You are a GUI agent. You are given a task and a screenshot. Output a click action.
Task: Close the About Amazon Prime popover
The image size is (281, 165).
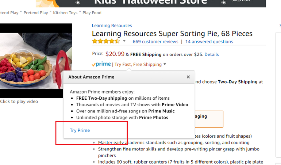coord(188,77)
